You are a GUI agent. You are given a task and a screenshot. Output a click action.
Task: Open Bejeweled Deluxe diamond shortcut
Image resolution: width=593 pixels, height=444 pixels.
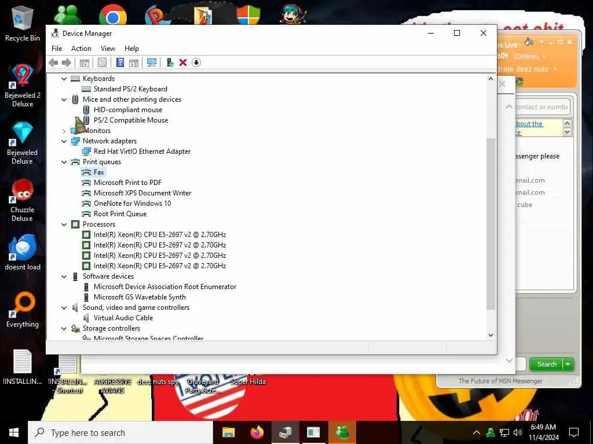point(23,143)
